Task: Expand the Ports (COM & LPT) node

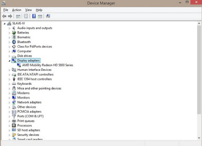Action: point(9,116)
